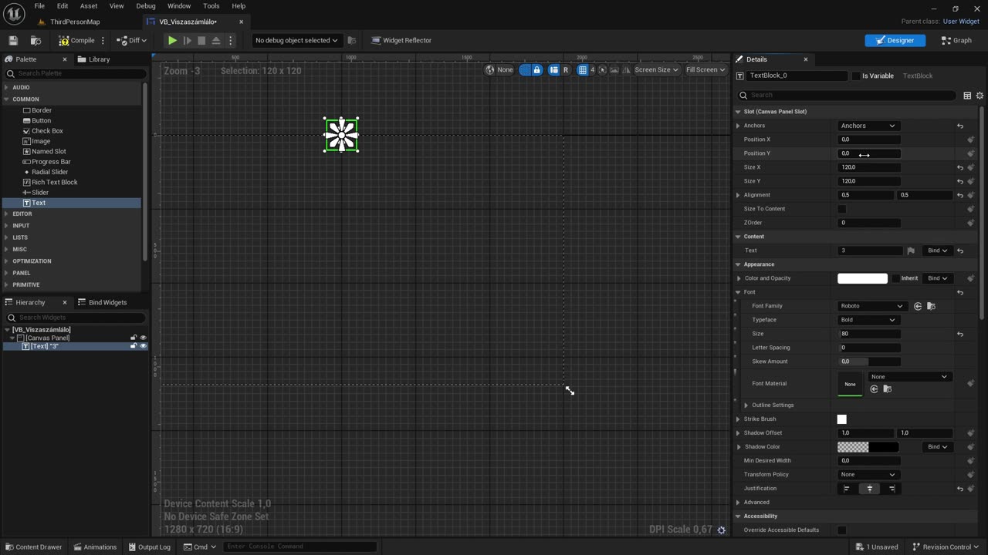Screen dimensions: 988x555
Task: Toggle the R respect locks button
Action: click(566, 69)
